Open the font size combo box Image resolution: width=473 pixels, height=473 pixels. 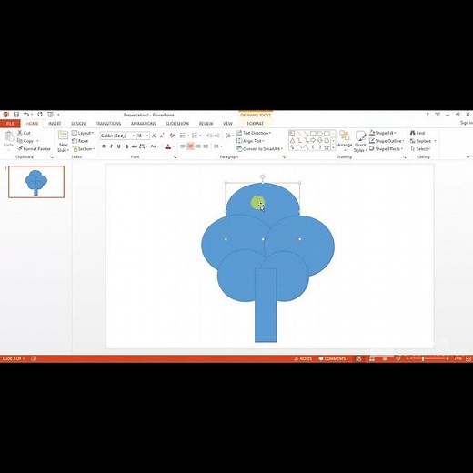point(143,136)
